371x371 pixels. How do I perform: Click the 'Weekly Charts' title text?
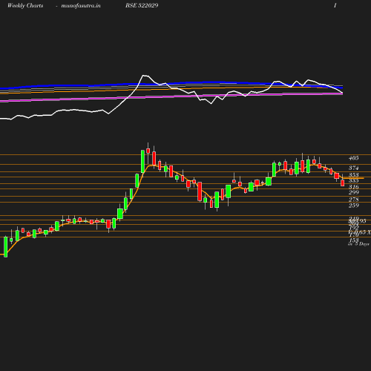[x=25, y=6]
